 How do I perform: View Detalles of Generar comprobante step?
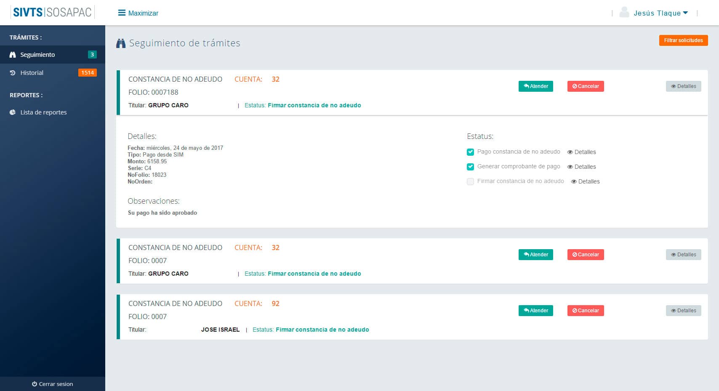pos(581,167)
